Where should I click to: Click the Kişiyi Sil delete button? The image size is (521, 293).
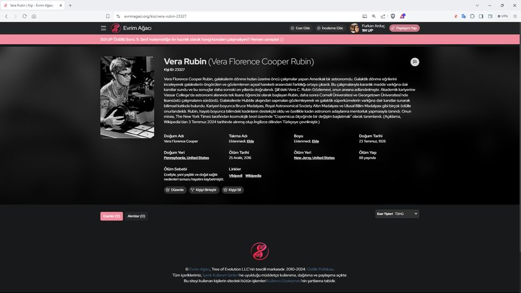coord(233,189)
